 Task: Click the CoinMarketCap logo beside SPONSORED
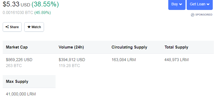pos(193,15)
